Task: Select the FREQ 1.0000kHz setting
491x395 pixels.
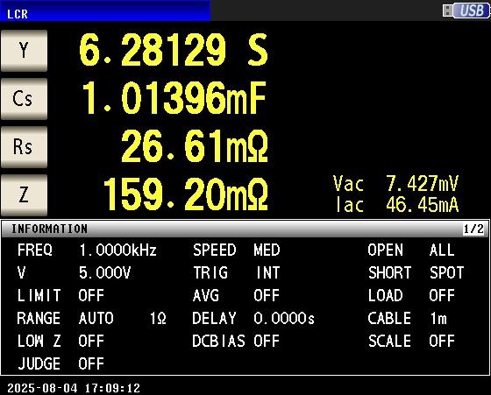Action: [x=87, y=250]
